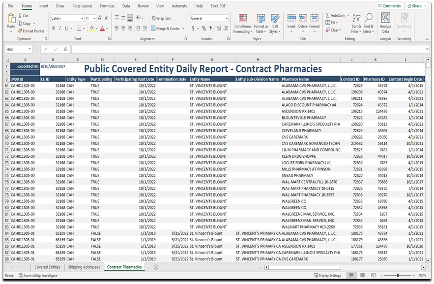Add a new sheet with the plus icon
Screen dimensions: 434x284
156,267
